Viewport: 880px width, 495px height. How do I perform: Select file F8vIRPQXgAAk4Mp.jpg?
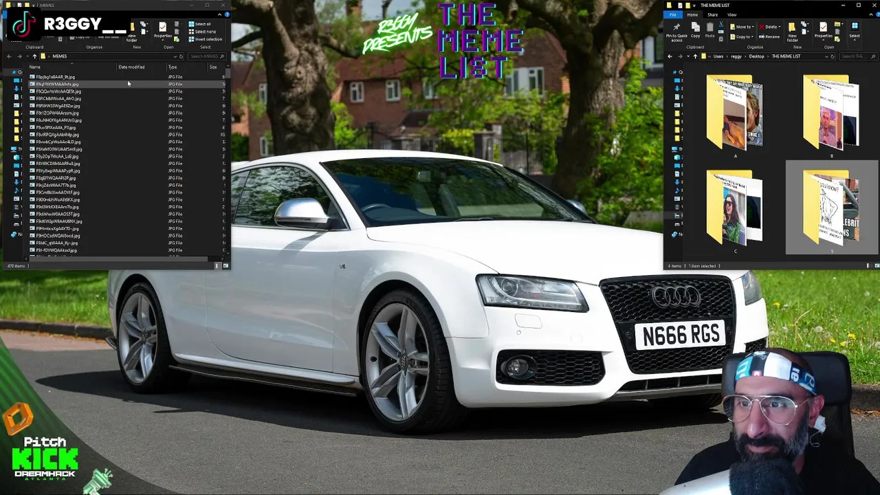[56, 135]
